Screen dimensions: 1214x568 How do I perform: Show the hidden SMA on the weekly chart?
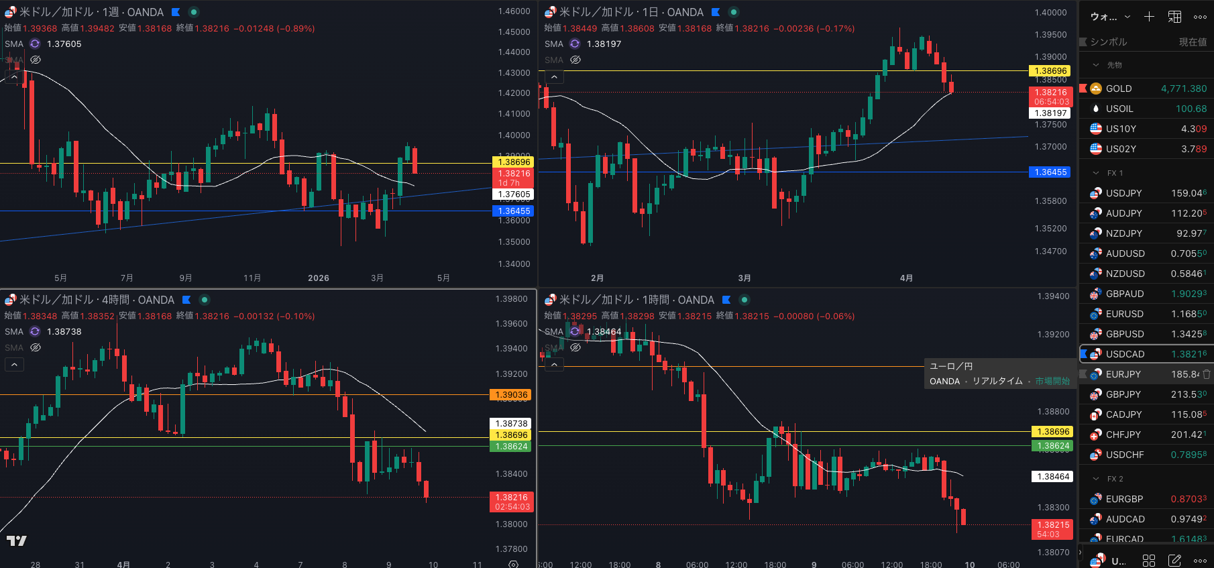[36, 60]
